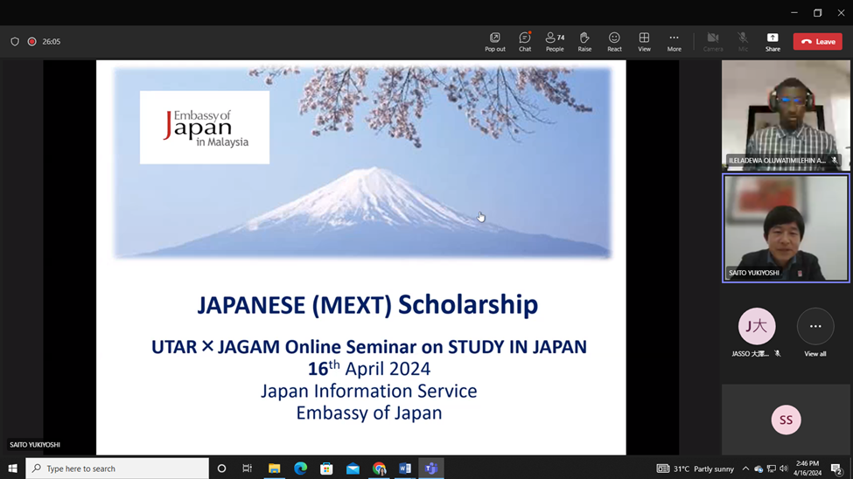This screenshot has width=853, height=479.
Task: Toggle the Mic mute state
Action: tap(743, 42)
